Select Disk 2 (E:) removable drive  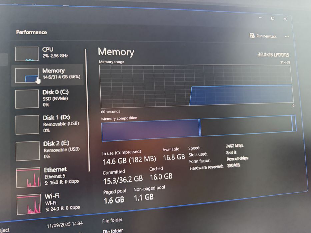[x=48, y=150]
